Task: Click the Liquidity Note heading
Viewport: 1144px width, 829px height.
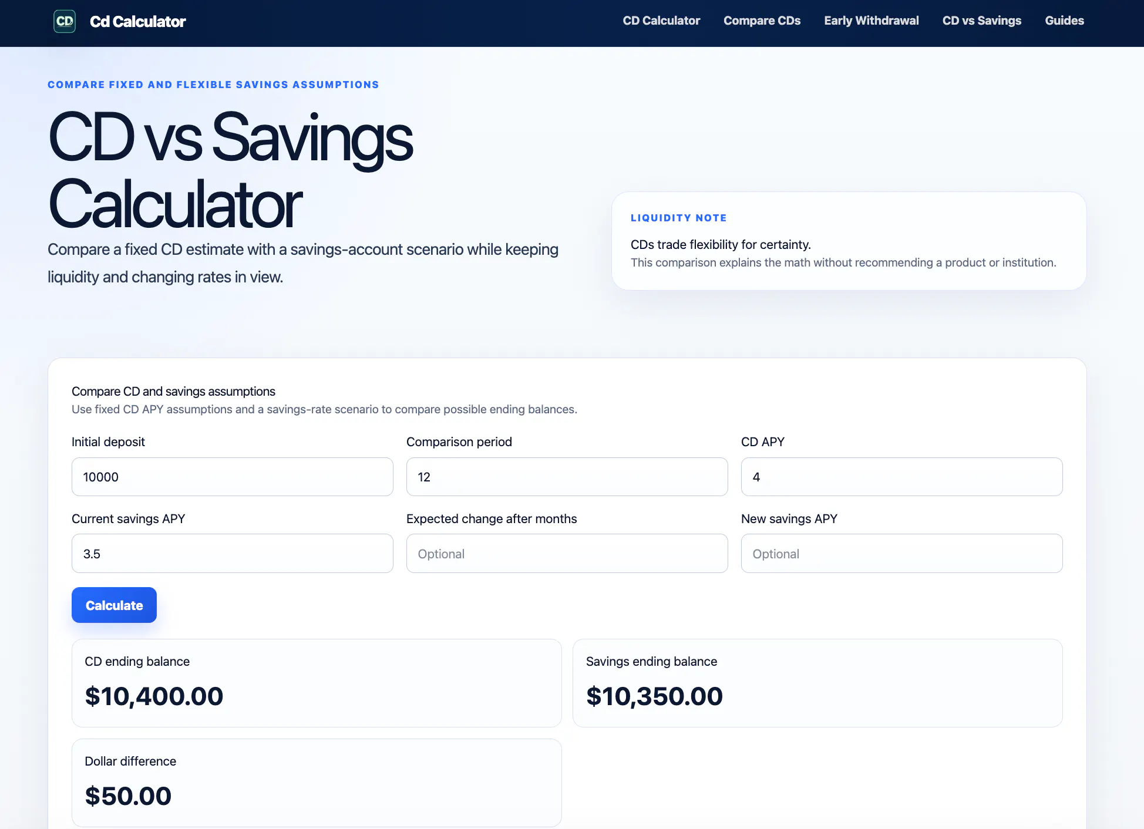Action: (679, 218)
